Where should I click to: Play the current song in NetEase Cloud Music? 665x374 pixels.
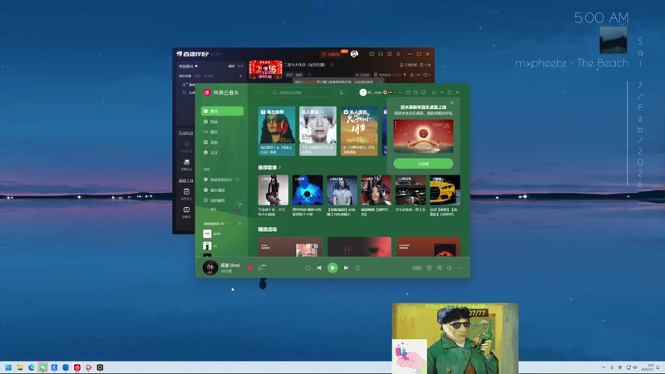[x=332, y=268]
